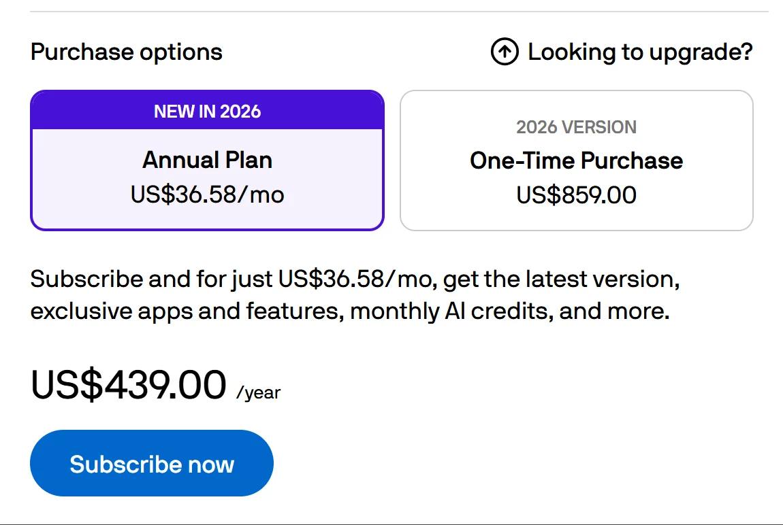Click the large US$439.00 yearly price

coord(129,385)
